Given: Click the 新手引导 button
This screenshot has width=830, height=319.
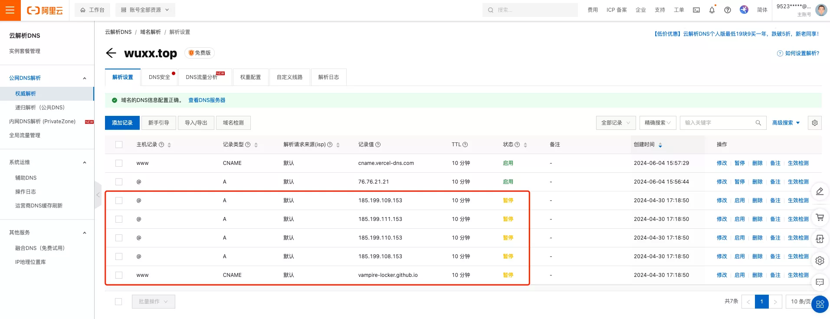Looking at the screenshot, I should coord(159,123).
